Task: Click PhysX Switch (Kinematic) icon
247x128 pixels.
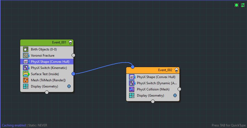Action: [26, 68]
